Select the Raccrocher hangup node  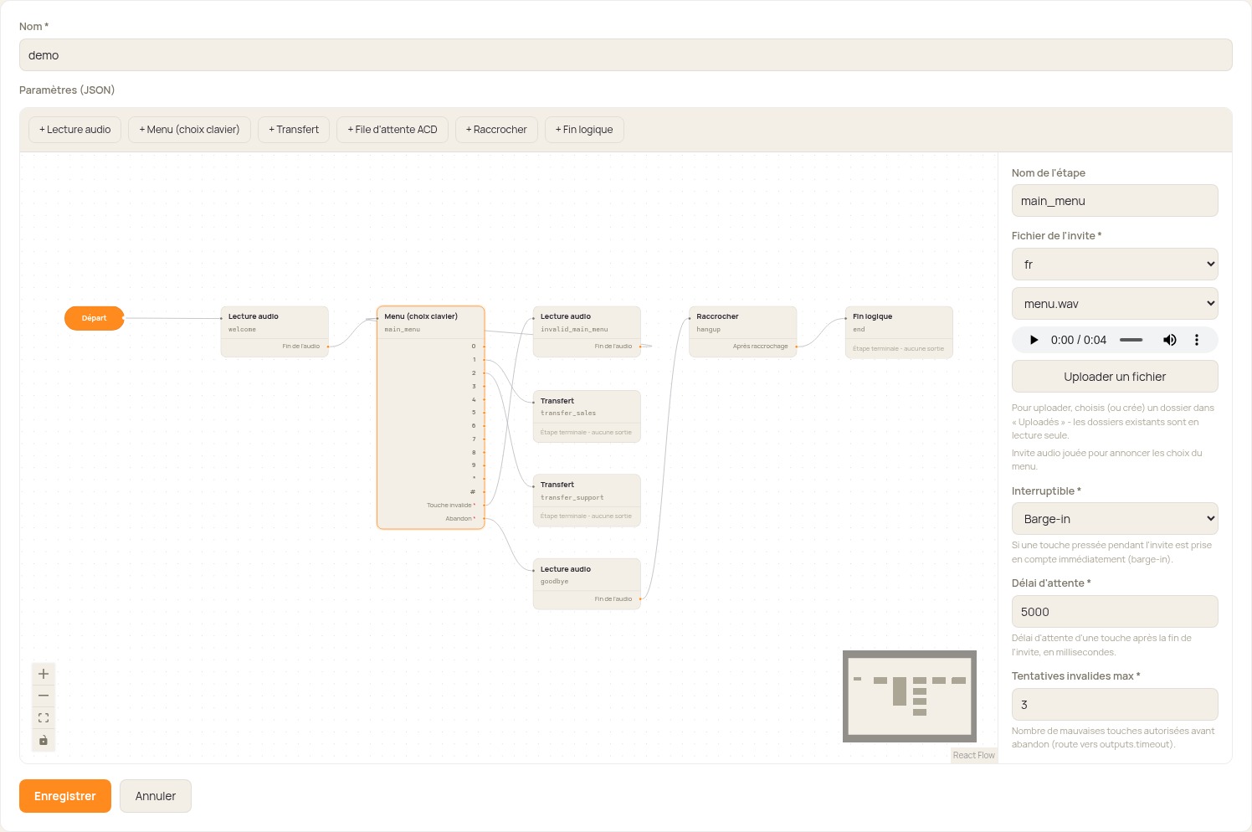coord(743,331)
